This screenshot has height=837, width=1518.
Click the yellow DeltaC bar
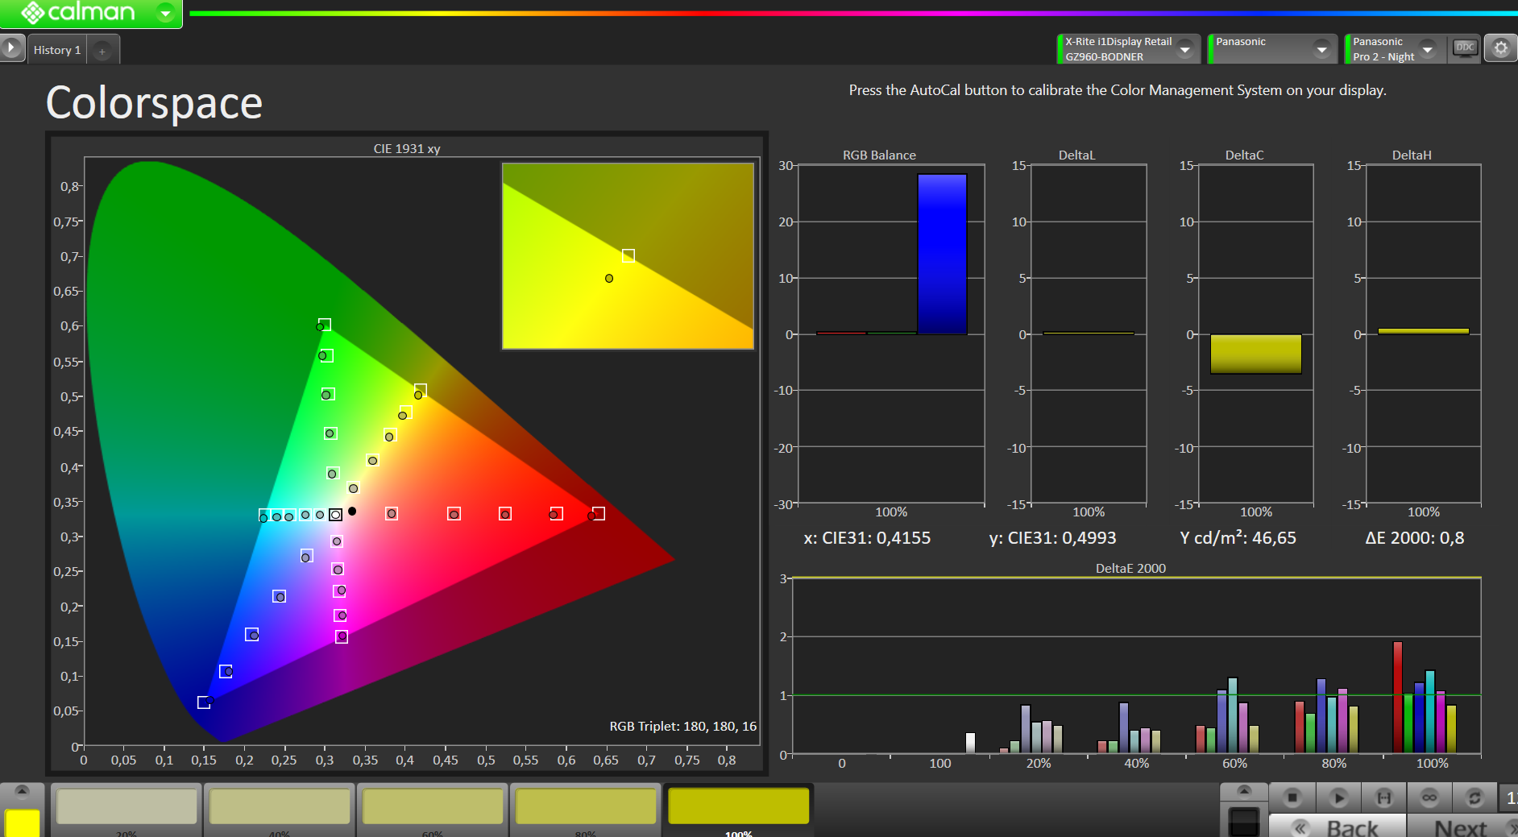(x=1255, y=354)
